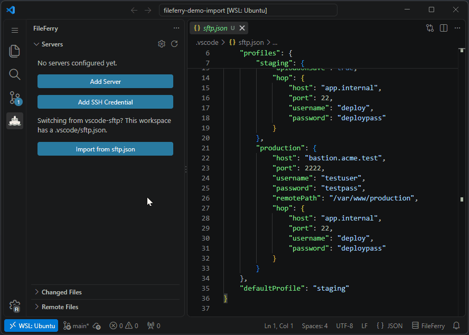Screen dimensions: 469x335
Task: Open the FileFerry status bar item
Action: [428, 326]
